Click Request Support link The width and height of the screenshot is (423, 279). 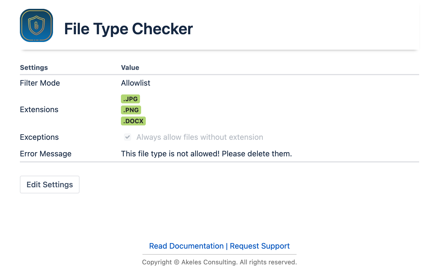(259, 246)
